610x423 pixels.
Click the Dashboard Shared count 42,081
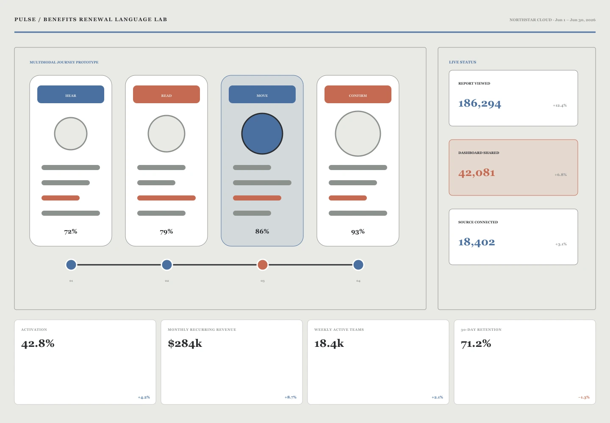point(477,173)
